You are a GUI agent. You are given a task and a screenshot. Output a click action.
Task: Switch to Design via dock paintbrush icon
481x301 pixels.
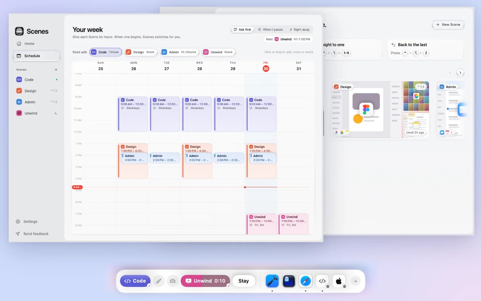coord(159,281)
